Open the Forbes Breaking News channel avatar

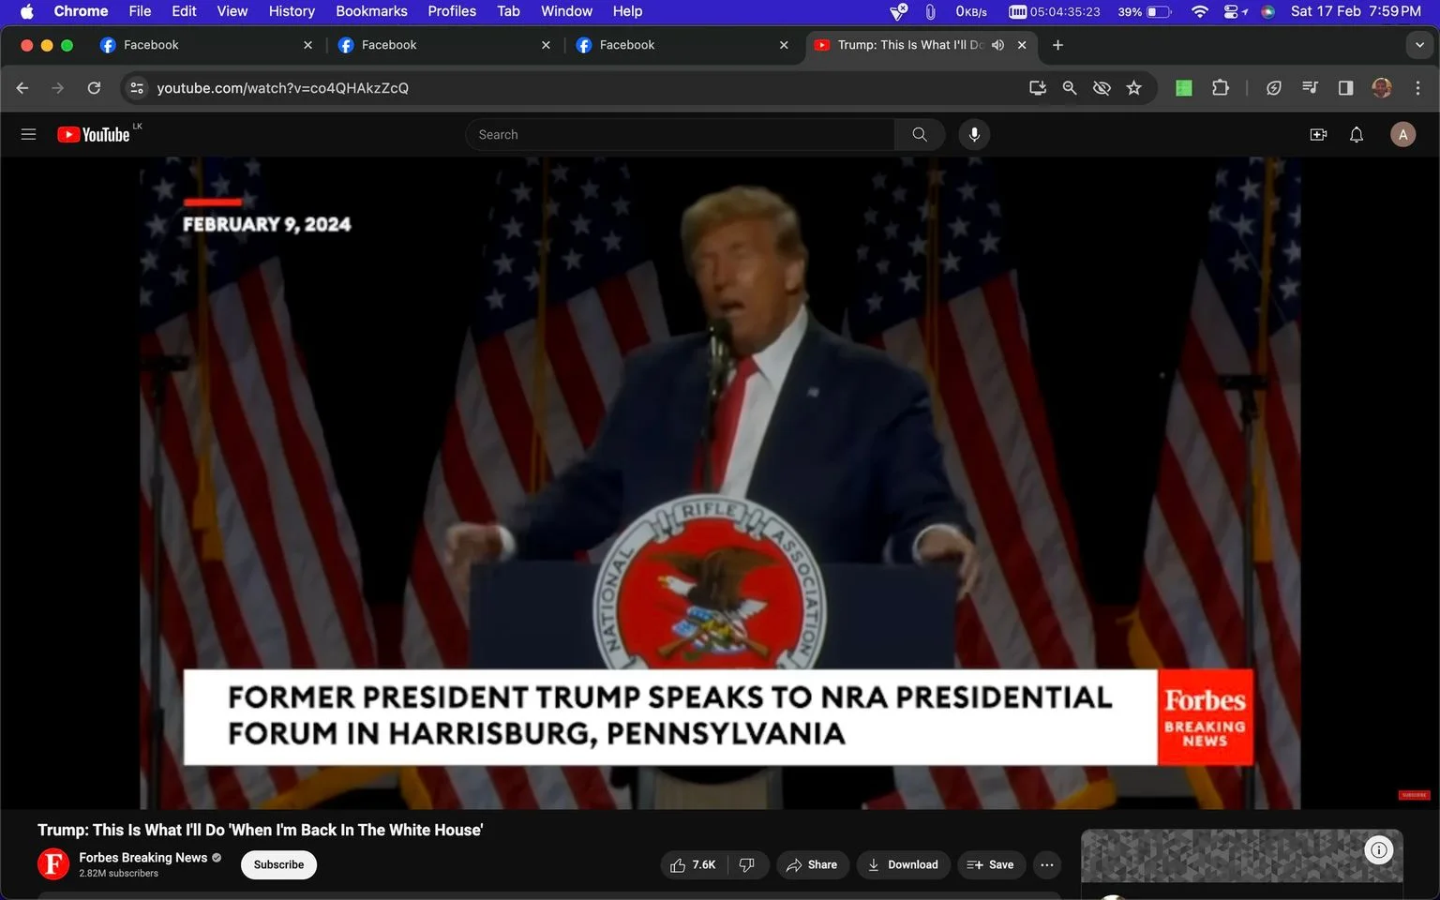click(x=53, y=864)
